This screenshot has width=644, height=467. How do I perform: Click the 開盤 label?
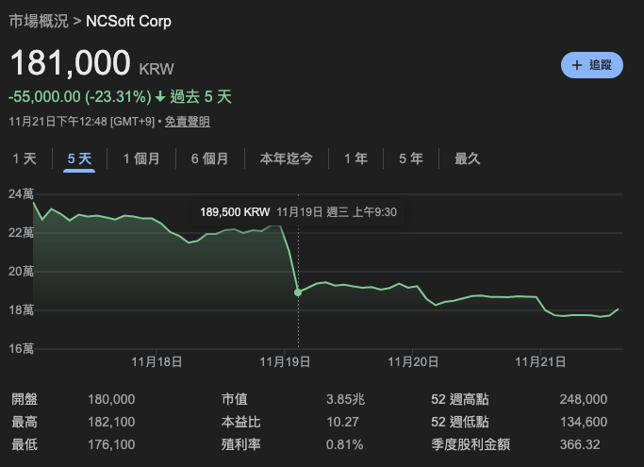25,399
